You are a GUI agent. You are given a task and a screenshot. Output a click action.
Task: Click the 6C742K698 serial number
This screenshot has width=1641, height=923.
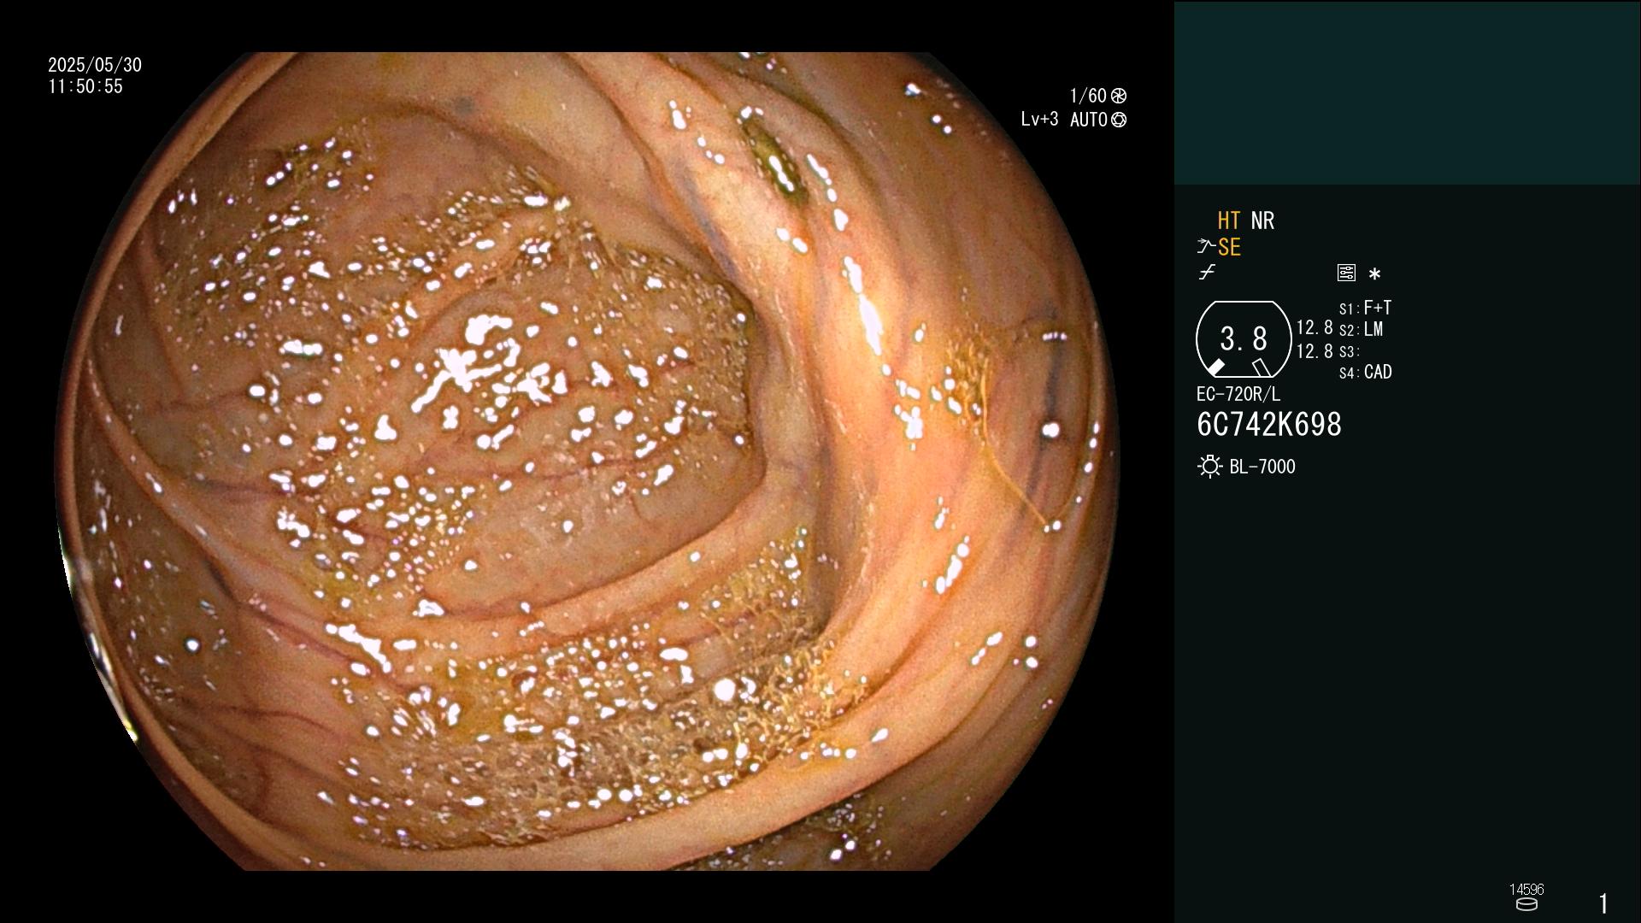1269,425
